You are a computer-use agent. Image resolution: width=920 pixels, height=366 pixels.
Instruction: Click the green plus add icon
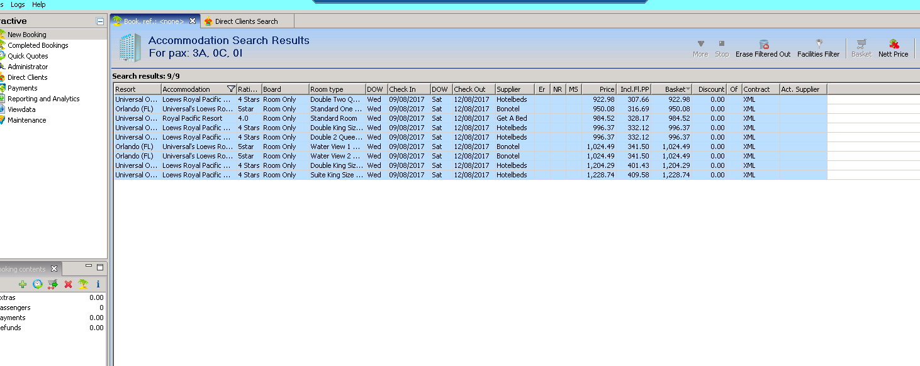[x=23, y=284]
